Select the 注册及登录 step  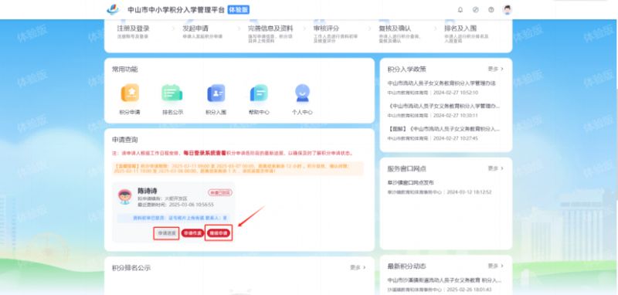pos(133,29)
